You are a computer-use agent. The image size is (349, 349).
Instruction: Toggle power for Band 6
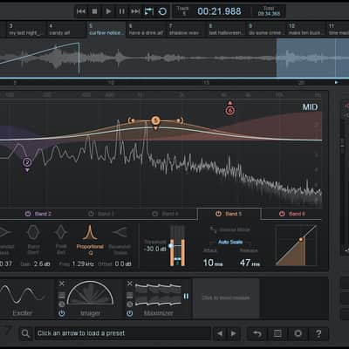282,214
